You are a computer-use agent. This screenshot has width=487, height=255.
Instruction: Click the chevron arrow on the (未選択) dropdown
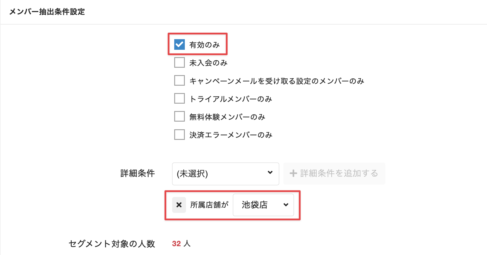270,173
